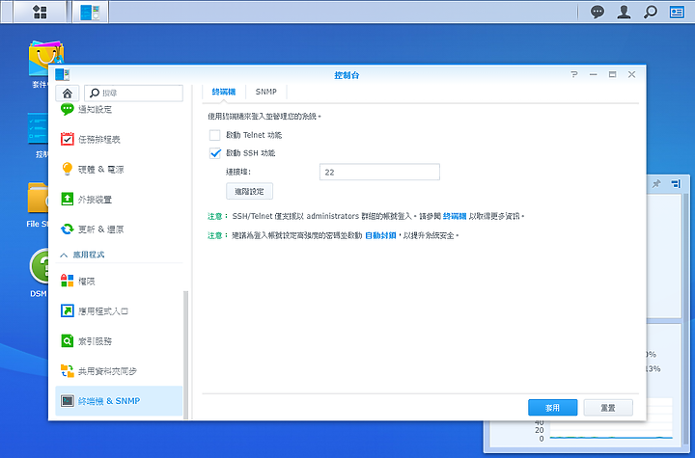Switch to the SNMP tab
The image size is (695, 458).
pyautogui.click(x=266, y=92)
